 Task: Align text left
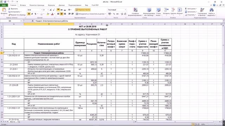tap(58, 14)
